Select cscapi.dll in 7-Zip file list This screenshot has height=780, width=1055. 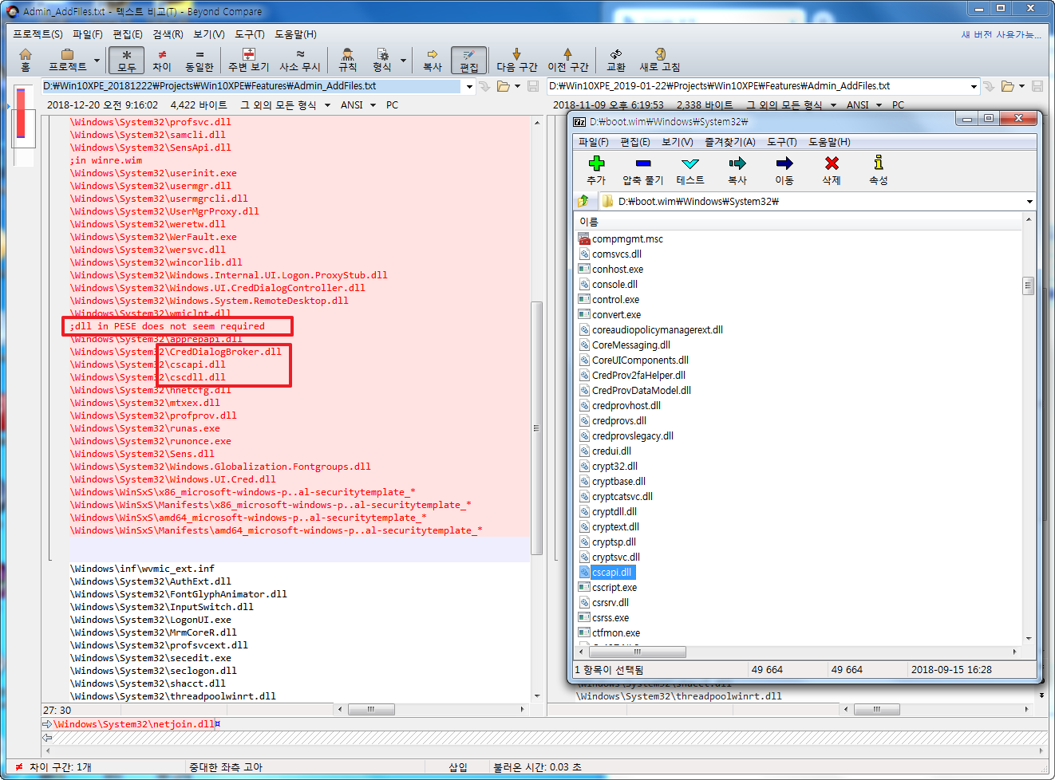(x=611, y=573)
